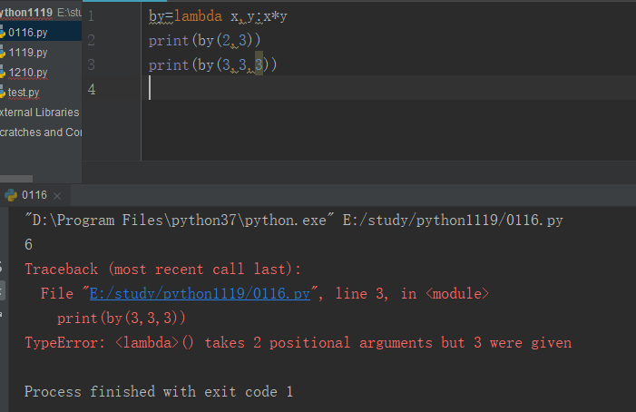Click the TypeError message in console output
Screen dimensions: 636x412
[298, 343]
